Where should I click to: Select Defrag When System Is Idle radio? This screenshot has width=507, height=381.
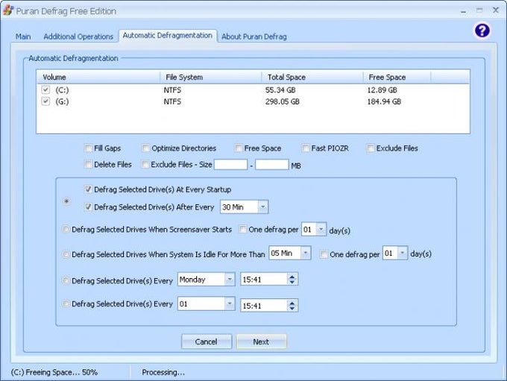[66, 254]
